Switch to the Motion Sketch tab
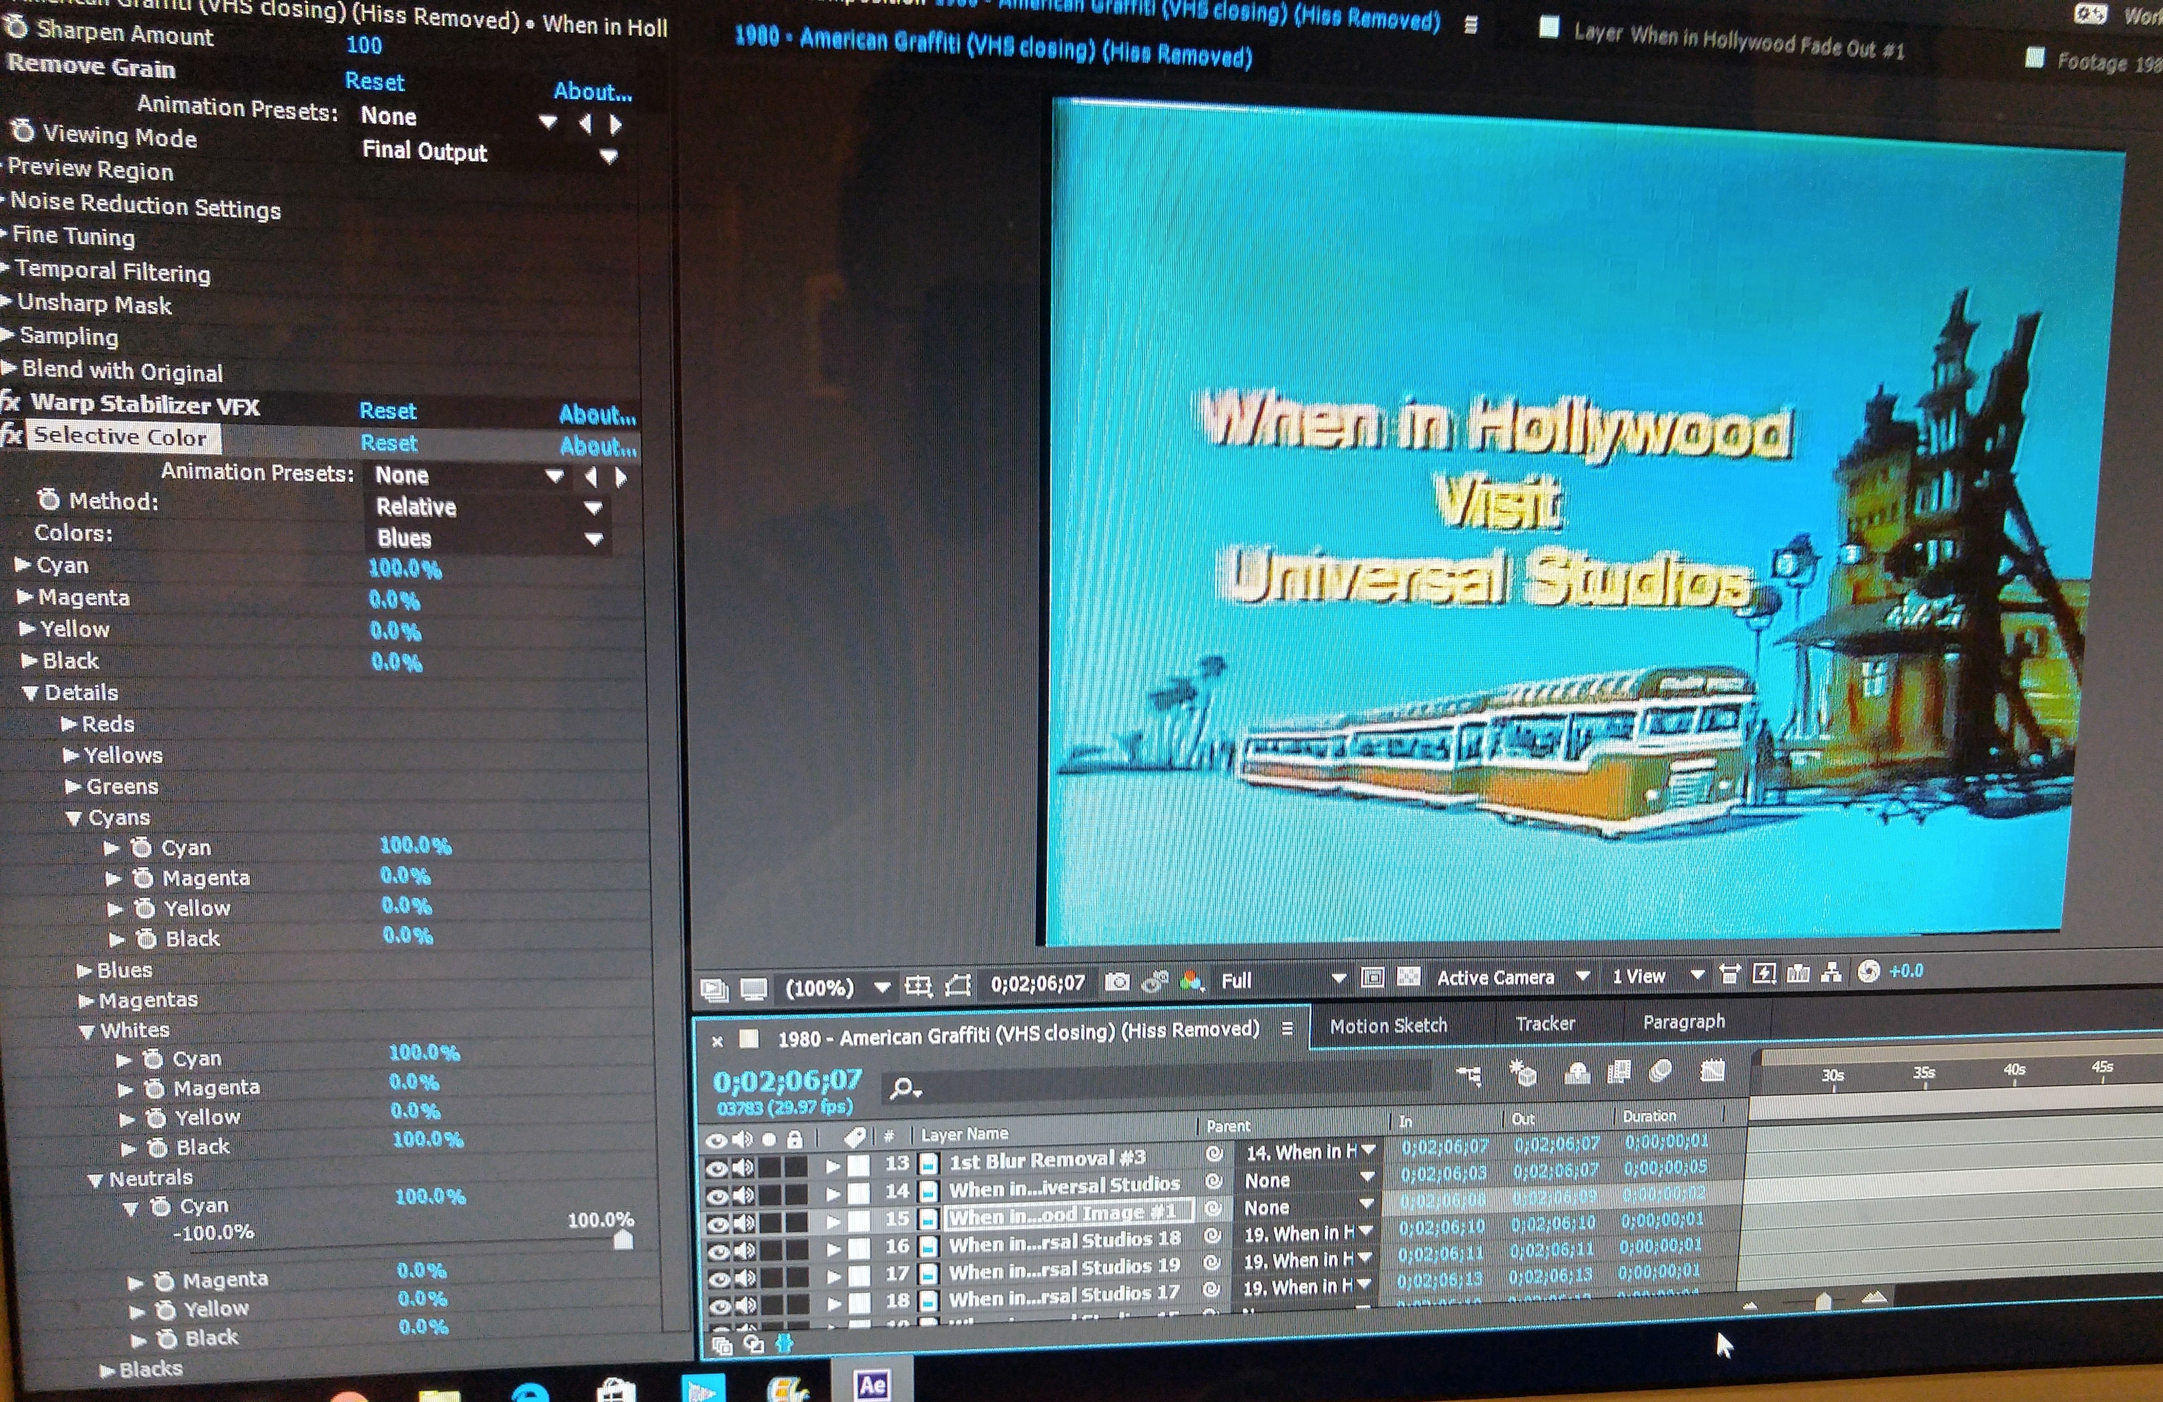Screen dimensions: 2163x1402 [1388, 1025]
